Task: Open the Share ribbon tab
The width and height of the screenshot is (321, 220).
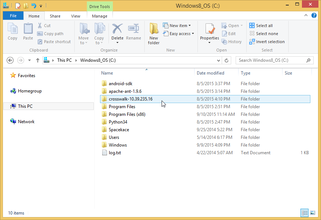Action: (x=55, y=16)
